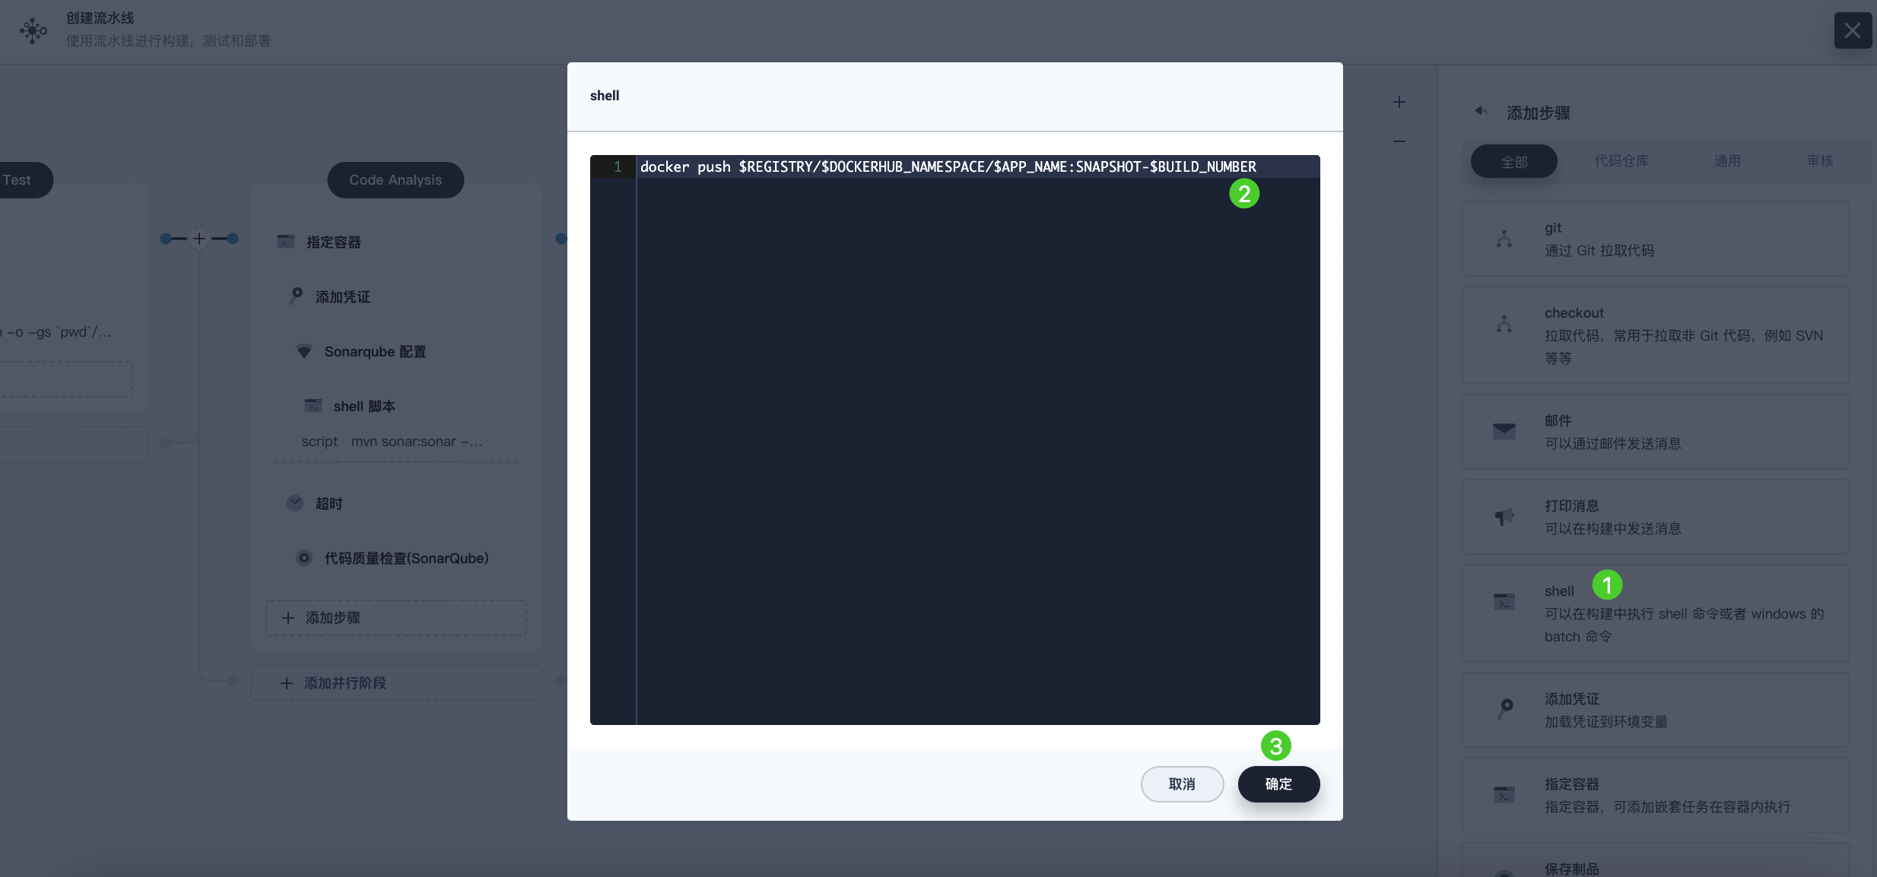
Task: Click 确定 to confirm shell script
Action: click(x=1278, y=785)
